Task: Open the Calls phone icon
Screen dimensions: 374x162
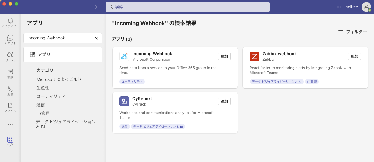Action: pyautogui.click(x=10, y=89)
